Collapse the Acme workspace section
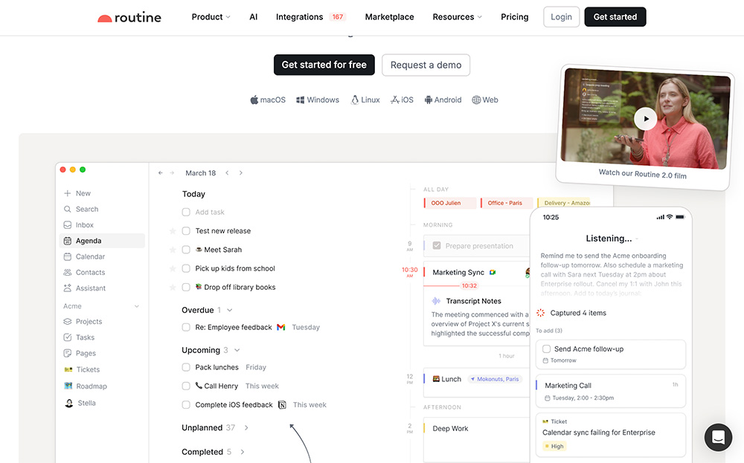744x463 pixels. [x=137, y=306]
